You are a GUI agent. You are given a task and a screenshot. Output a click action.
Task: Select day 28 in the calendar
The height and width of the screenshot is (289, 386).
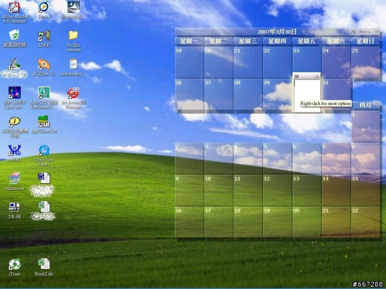click(x=248, y=94)
